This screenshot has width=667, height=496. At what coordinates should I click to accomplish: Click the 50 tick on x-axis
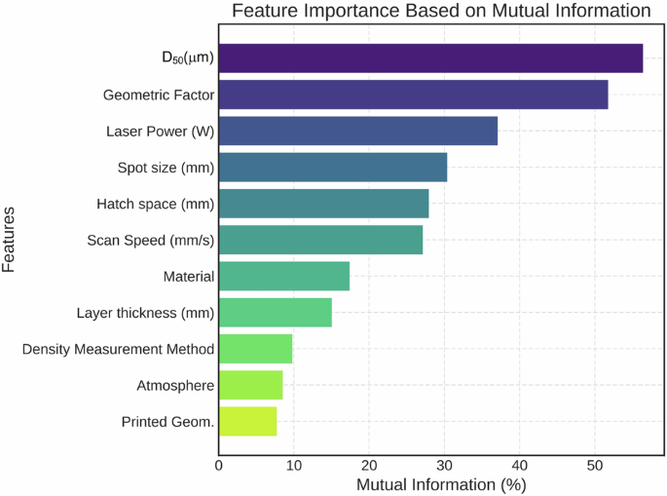click(595, 466)
